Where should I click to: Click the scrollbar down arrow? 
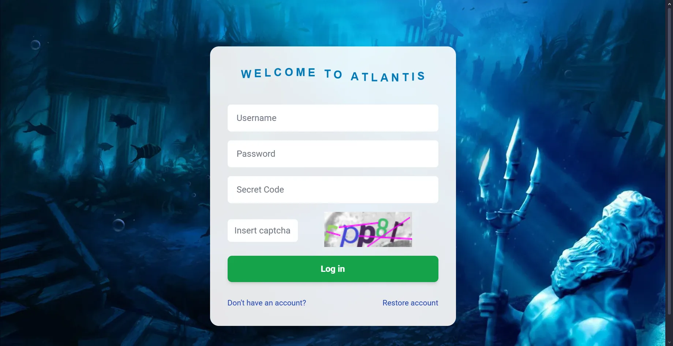(x=669, y=343)
